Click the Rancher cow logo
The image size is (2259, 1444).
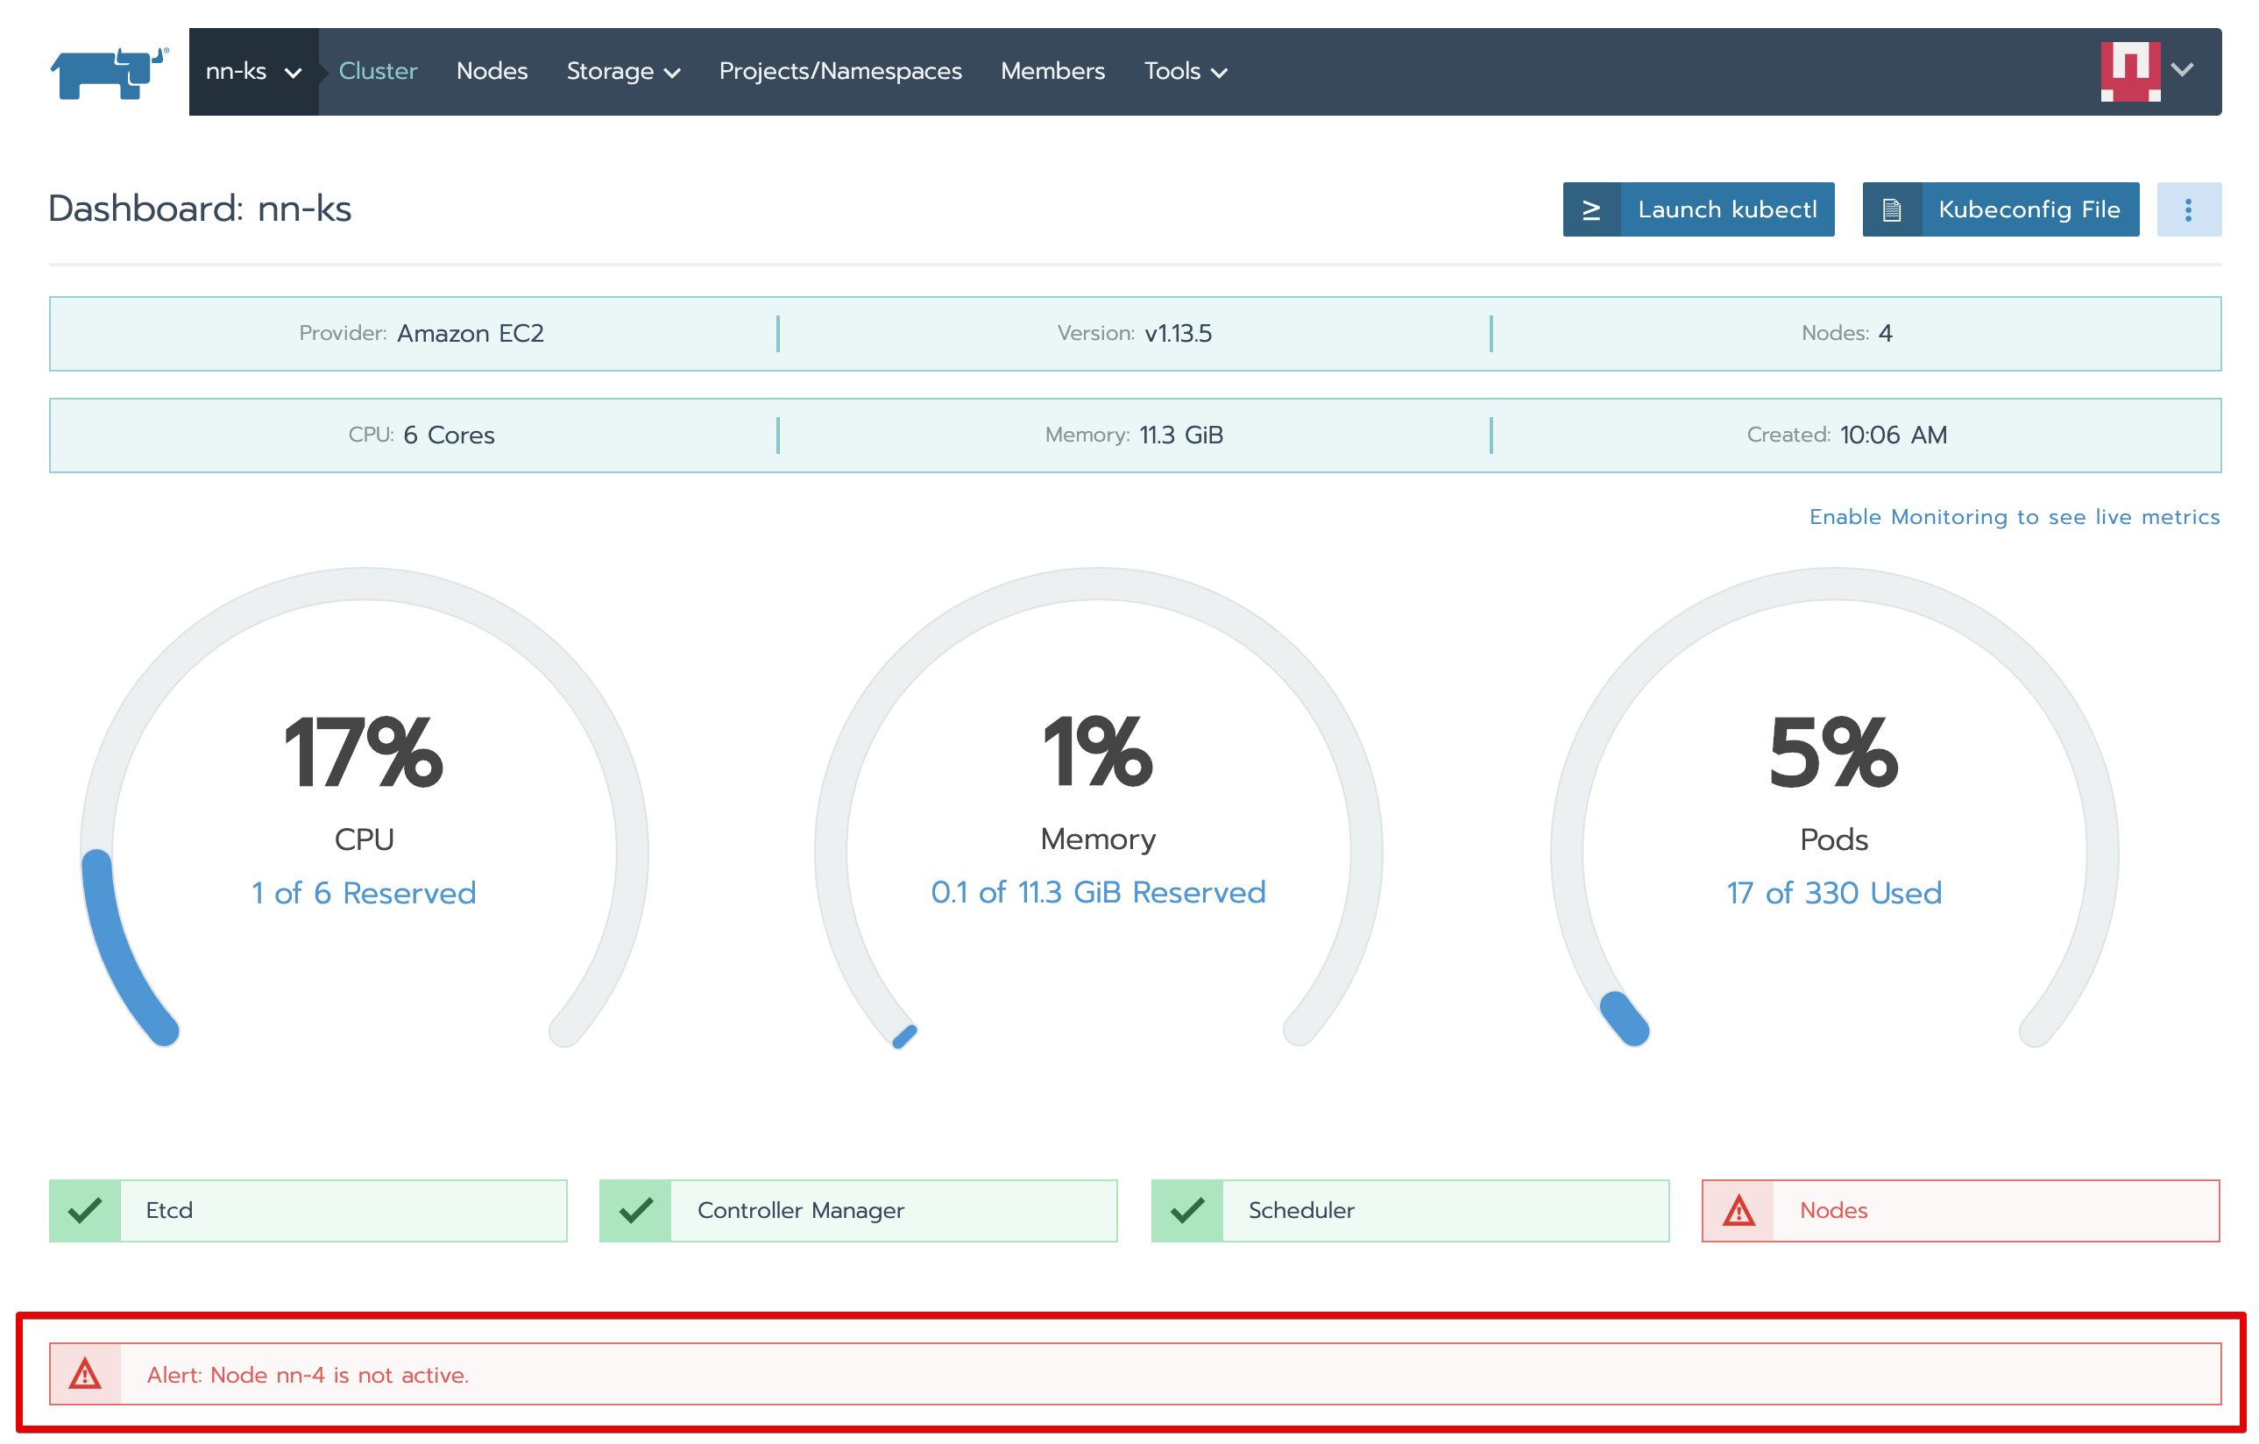[108, 72]
